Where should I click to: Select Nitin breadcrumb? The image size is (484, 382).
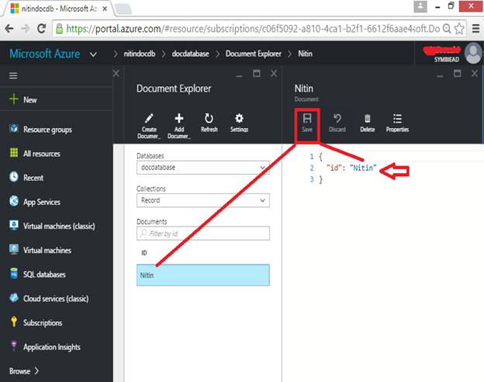point(305,54)
